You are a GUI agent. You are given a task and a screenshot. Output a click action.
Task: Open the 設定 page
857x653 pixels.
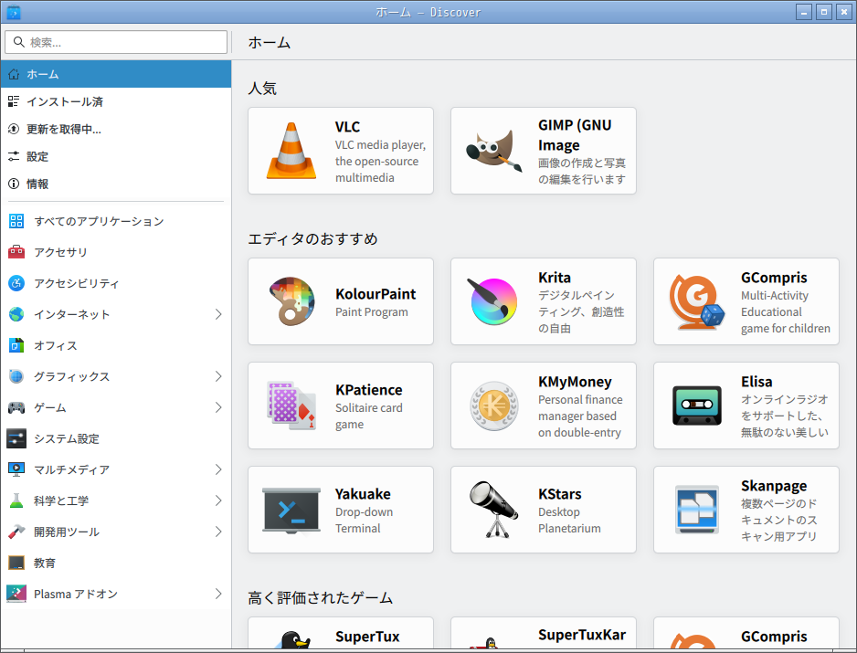coord(116,156)
